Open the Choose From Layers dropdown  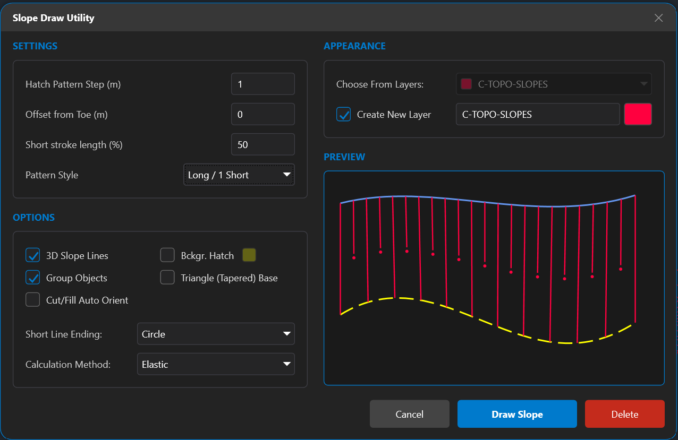pos(554,84)
